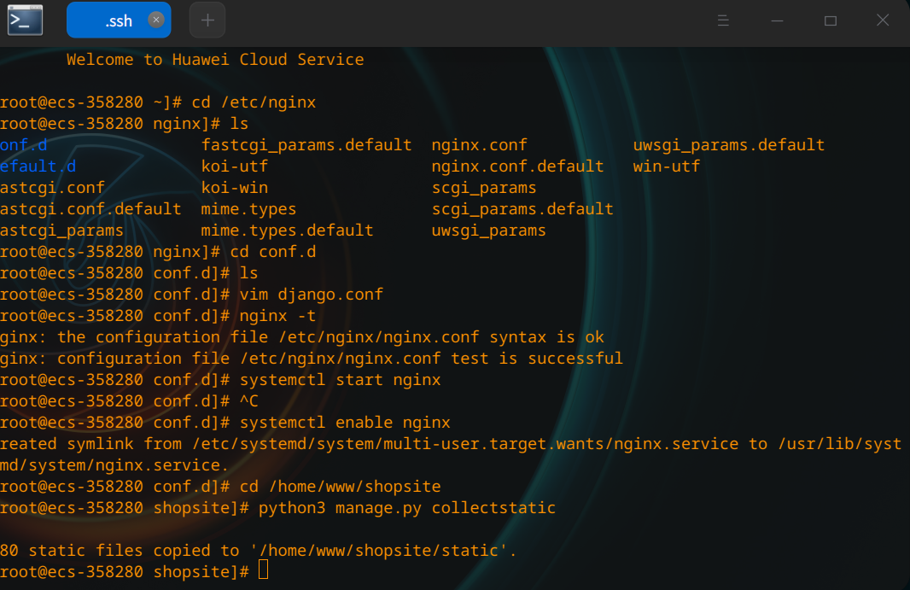Maximize the terminal window

(x=830, y=20)
